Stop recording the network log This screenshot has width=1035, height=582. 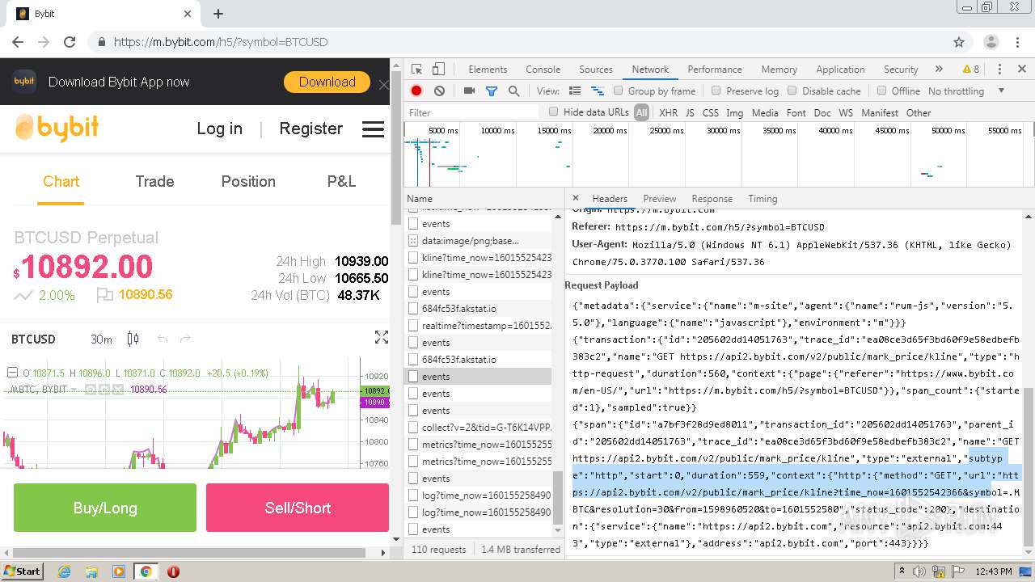[x=416, y=91]
